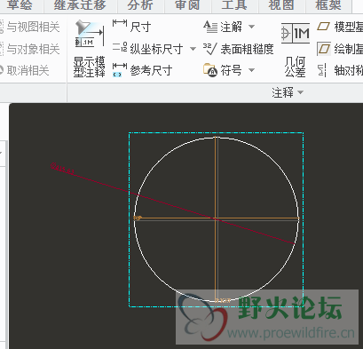This screenshot has width=363, height=349.
Task: Select the 绘制基准 tool
Action: 340,49
